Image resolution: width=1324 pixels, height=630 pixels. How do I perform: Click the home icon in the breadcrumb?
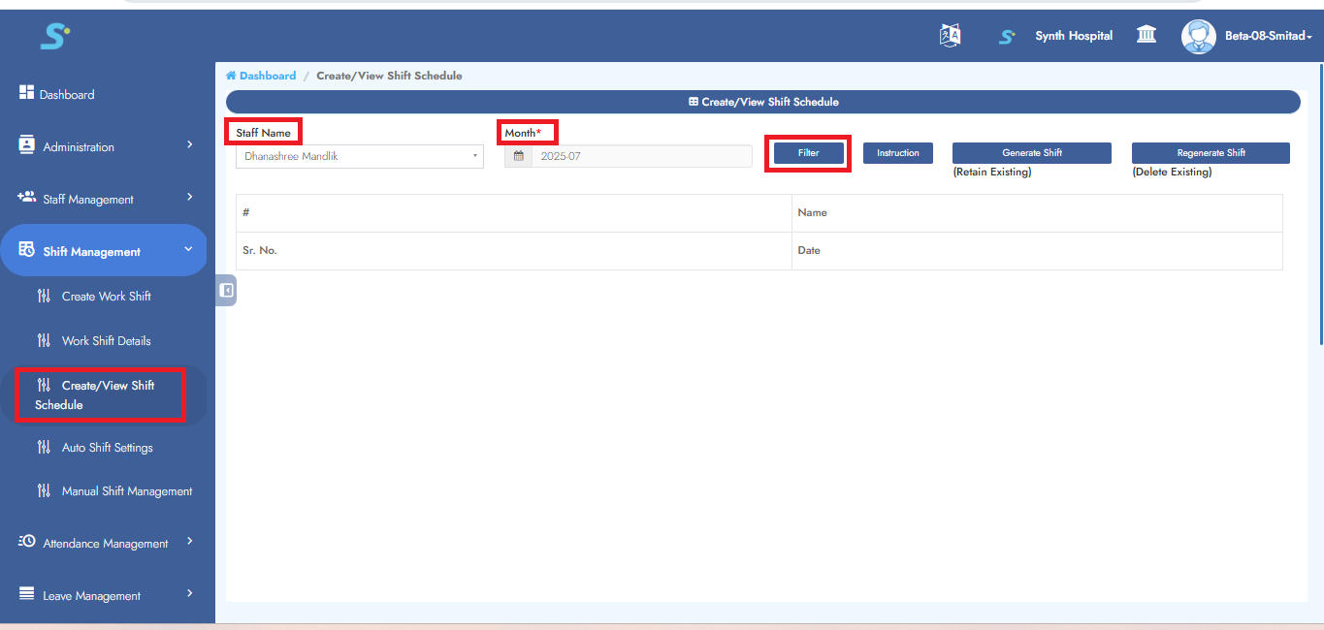232,75
